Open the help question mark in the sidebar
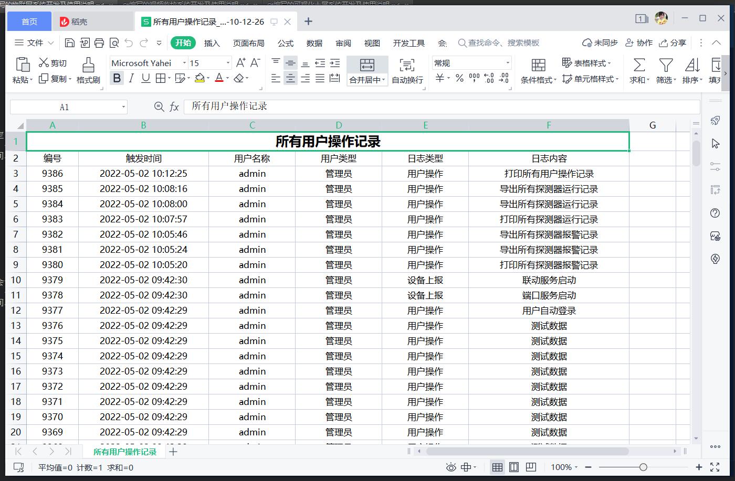735x481 pixels. point(715,213)
